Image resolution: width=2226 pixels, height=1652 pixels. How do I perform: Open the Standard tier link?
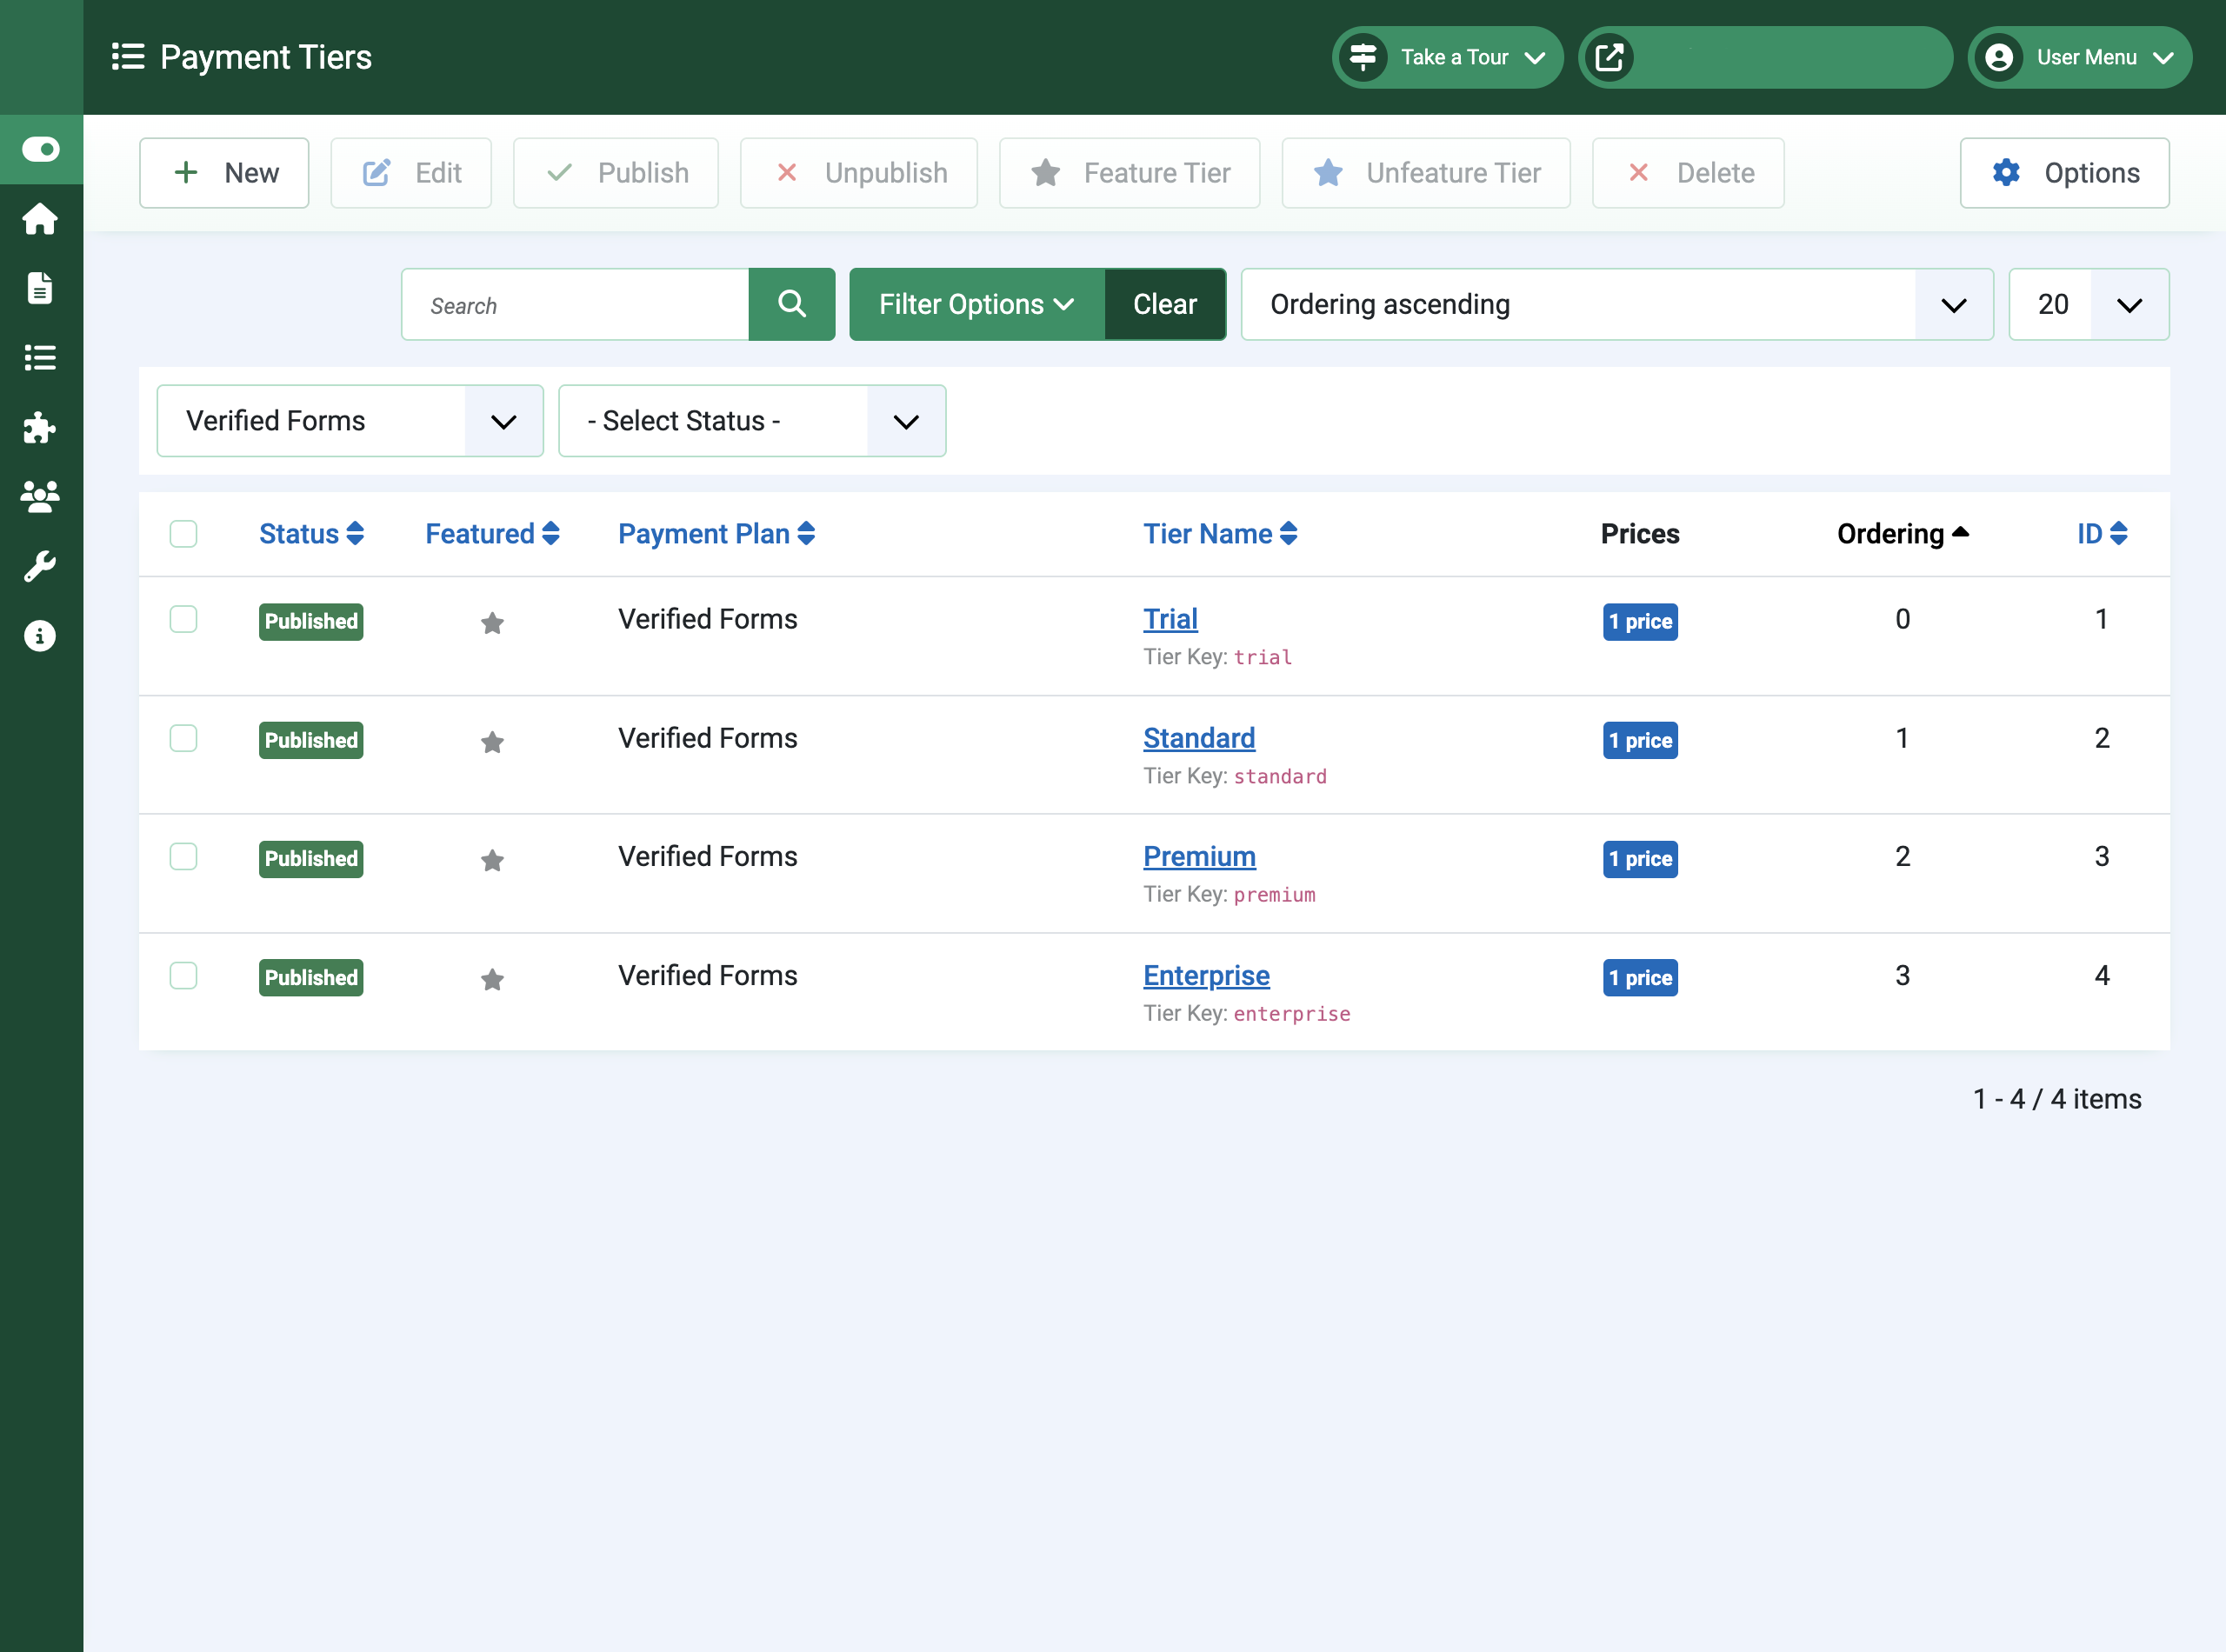1199,737
